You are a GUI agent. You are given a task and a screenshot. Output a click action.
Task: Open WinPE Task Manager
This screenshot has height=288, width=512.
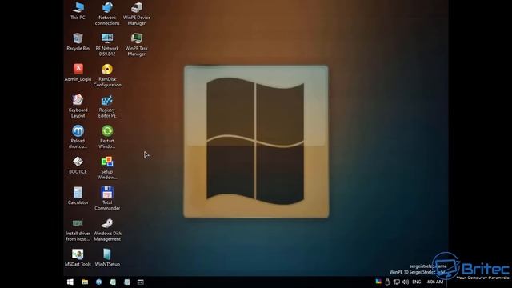click(x=137, y=45)
